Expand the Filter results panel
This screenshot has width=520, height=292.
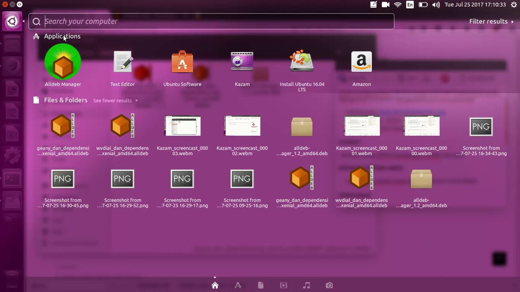coord(491,21)
